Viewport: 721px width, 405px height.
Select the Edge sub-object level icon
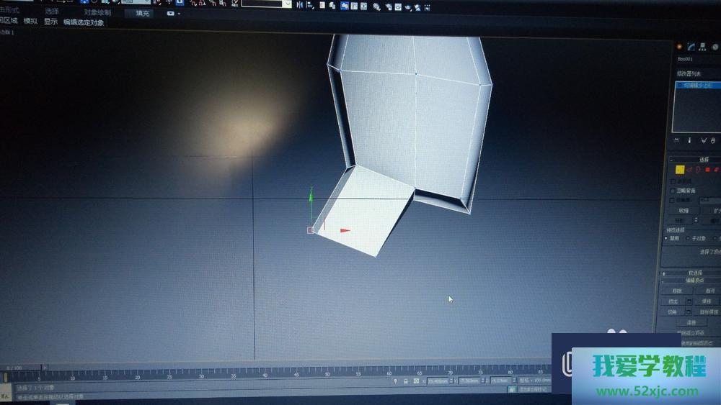[x=689, y=170]
